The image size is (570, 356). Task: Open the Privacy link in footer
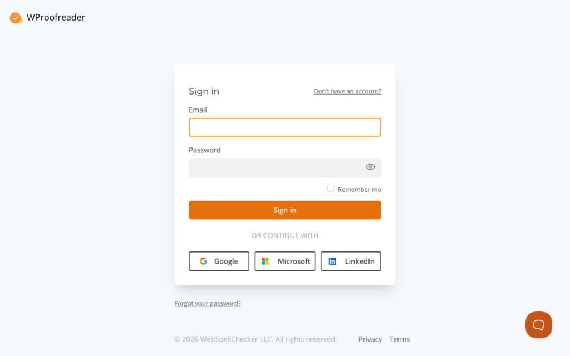point(370,339)
